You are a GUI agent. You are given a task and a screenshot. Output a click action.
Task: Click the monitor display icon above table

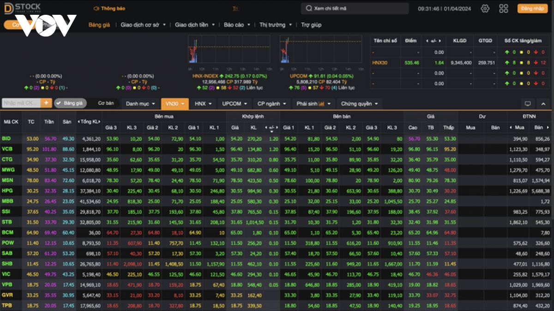528,104
